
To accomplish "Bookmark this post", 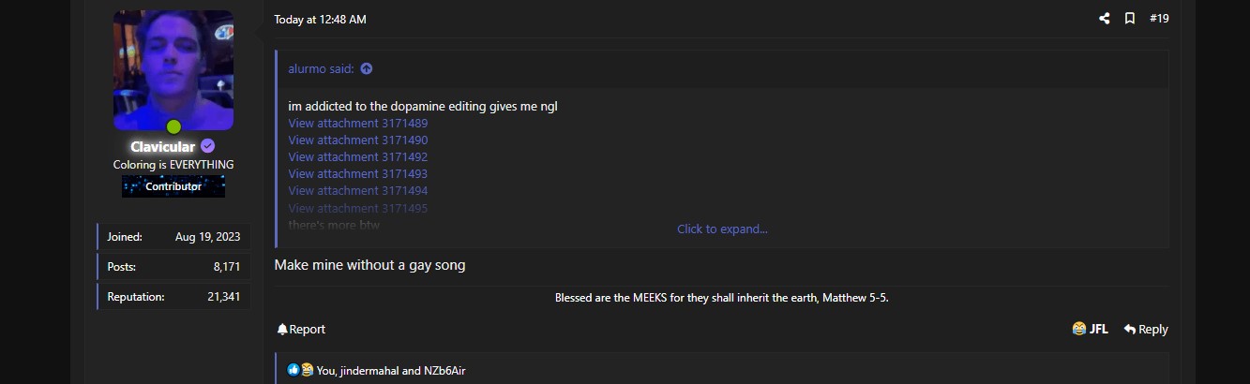I will [1130, 19].
